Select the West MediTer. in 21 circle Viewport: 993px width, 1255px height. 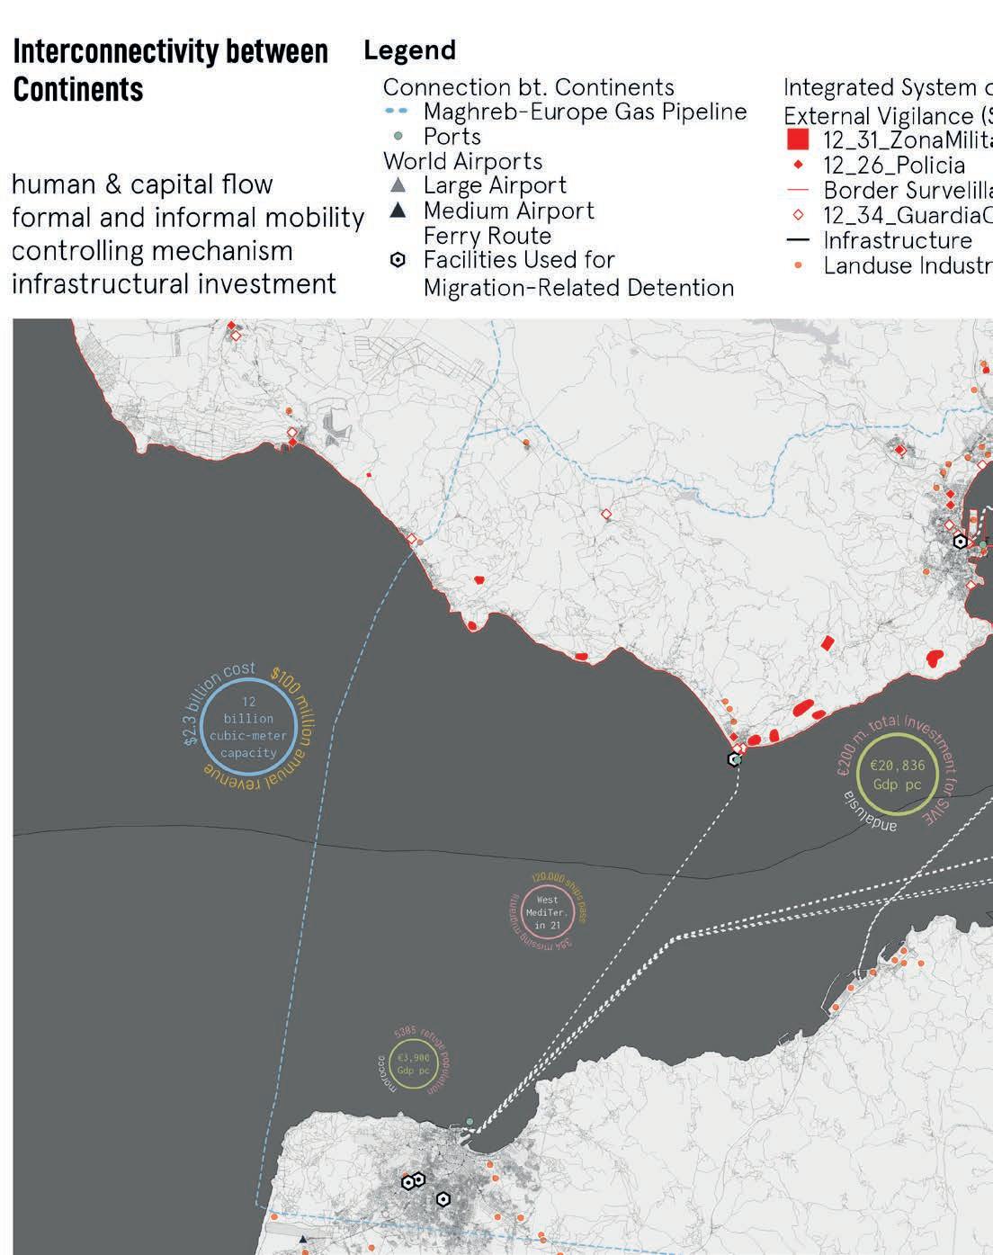[x=547, y=911]
